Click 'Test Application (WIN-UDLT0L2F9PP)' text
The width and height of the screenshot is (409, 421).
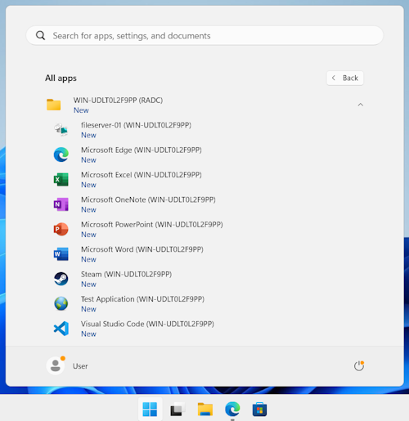coord(142,299)
